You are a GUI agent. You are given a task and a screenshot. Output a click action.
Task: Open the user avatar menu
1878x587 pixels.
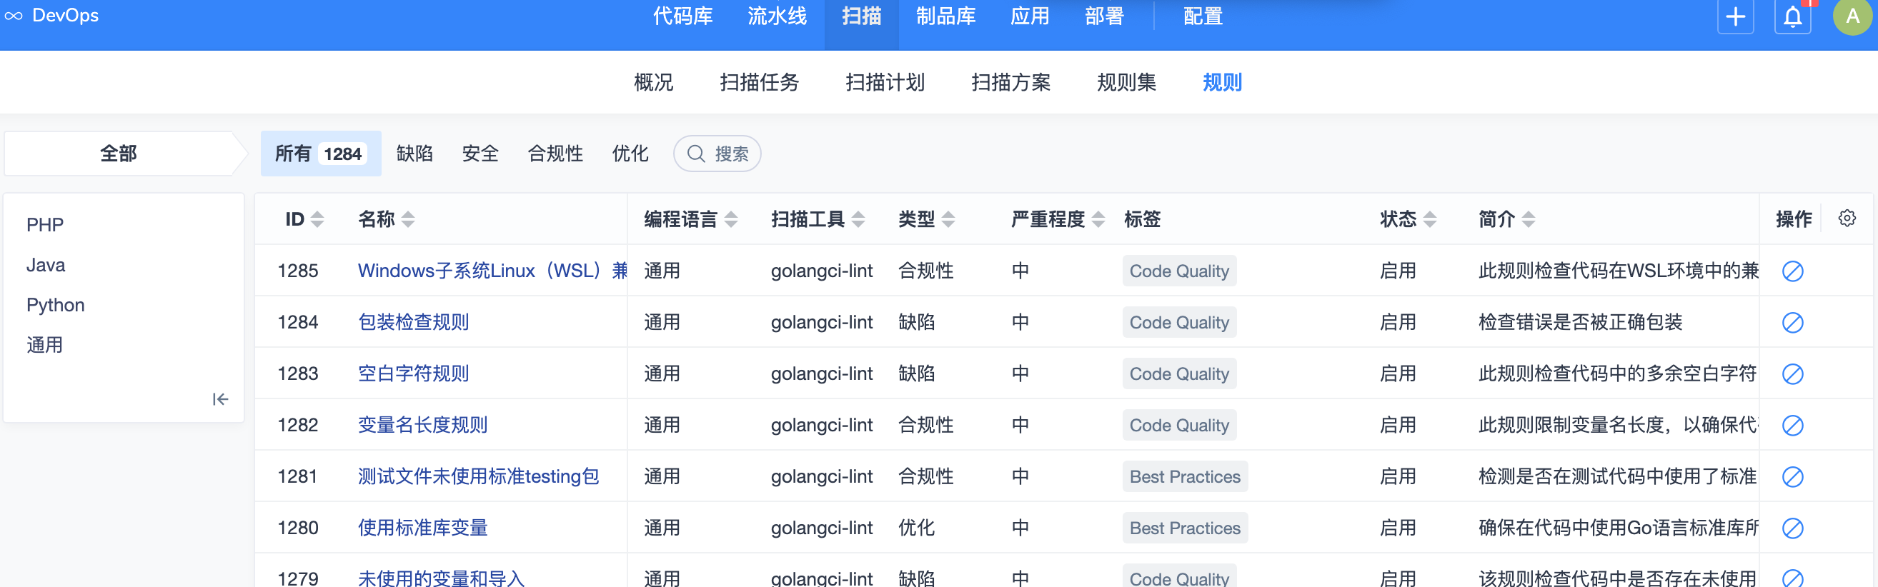click(1851, 16)
